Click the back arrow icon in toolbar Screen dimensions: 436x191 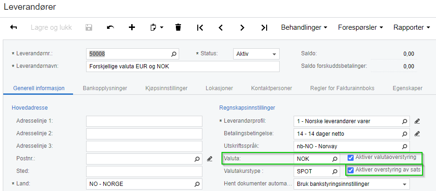[x=13, y=27]
